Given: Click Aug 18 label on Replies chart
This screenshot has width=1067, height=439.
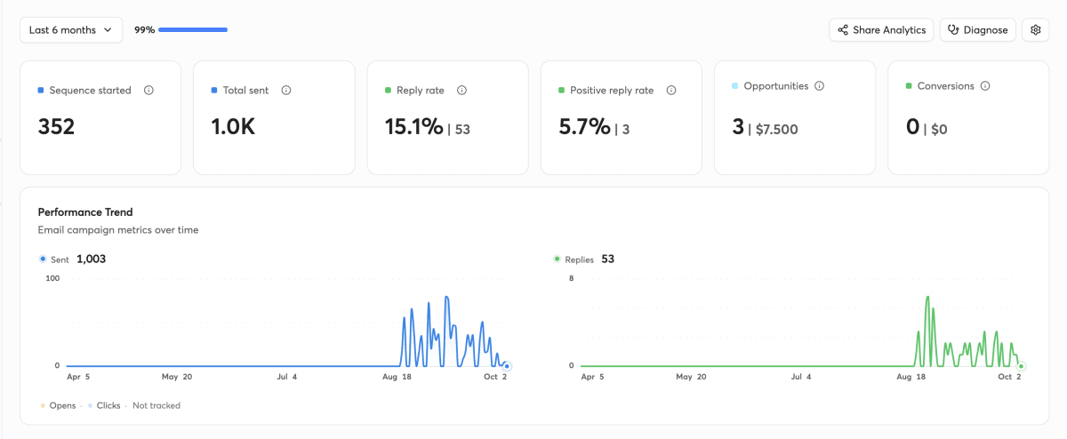Looking at the screenshot, I should [911, 377].
